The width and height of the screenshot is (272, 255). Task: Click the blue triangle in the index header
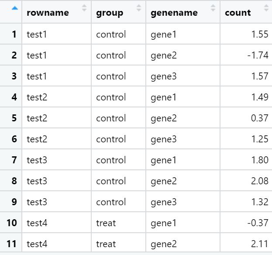(15, 8)
